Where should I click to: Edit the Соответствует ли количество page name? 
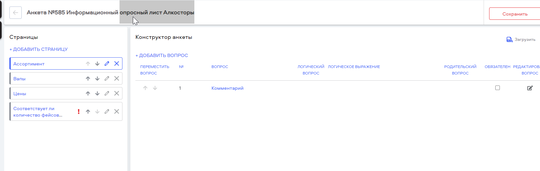click(107, 111)
